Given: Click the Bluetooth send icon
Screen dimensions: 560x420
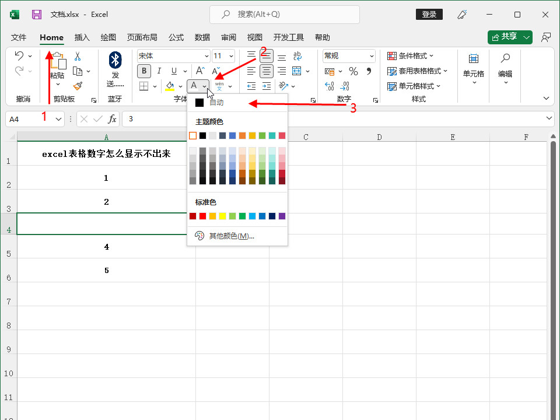Looking at the screenshot, I should (115, 60).
